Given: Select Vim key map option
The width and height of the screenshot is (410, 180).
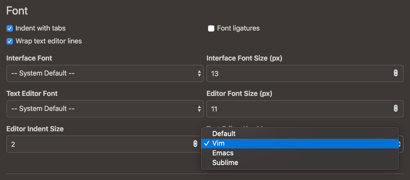Looking at the screenshot, I should (300, 143).
